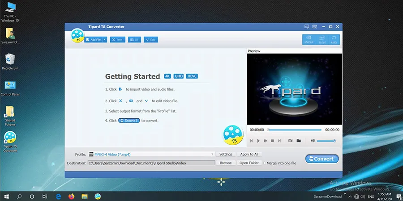403x201 pixels.
Task: Start conversion with Convert button
Action: point(322,159)
